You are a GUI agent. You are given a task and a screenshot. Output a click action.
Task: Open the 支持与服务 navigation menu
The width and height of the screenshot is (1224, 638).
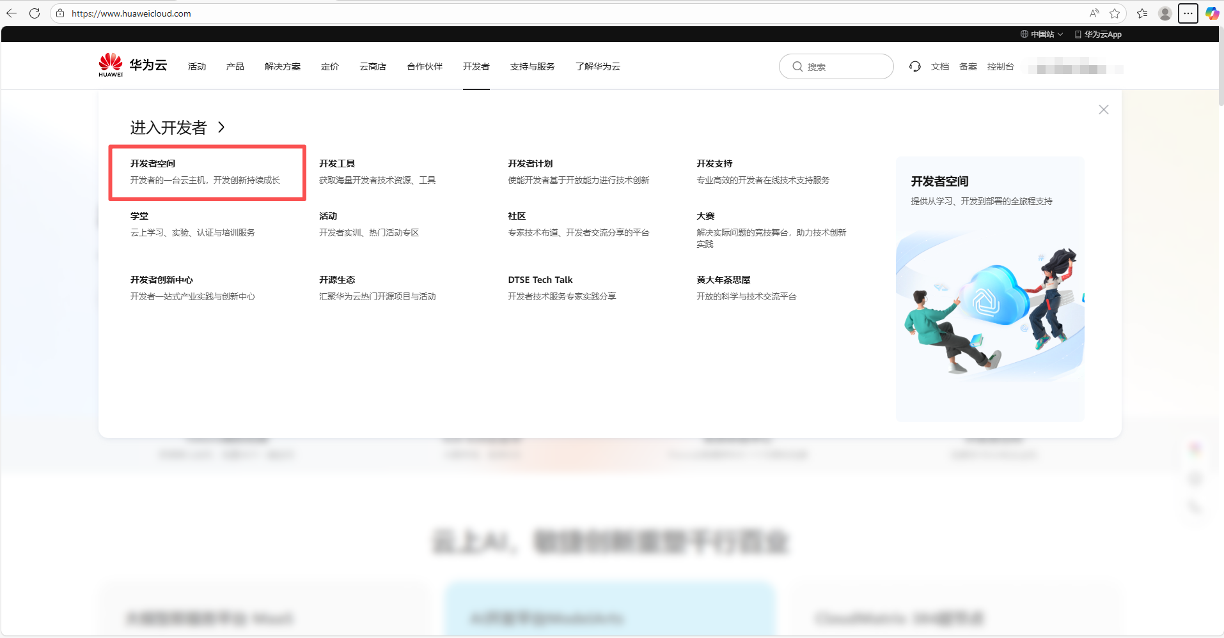pos(533,66)
